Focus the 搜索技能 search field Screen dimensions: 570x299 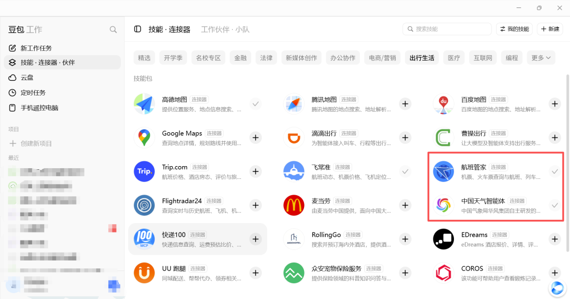coord(447,29)
